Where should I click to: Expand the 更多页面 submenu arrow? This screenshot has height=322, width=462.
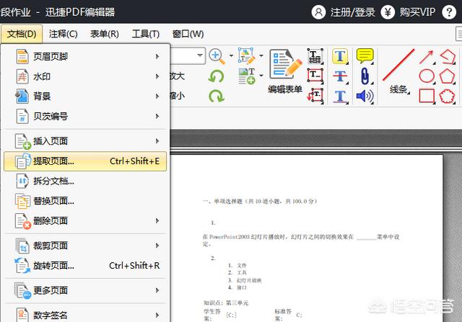(157, 290)
